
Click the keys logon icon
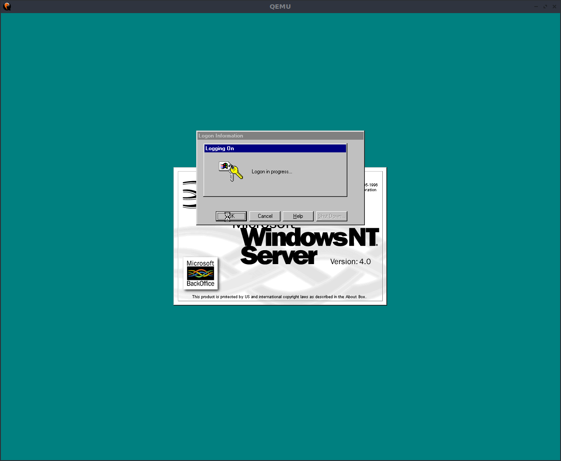[231, 171]
